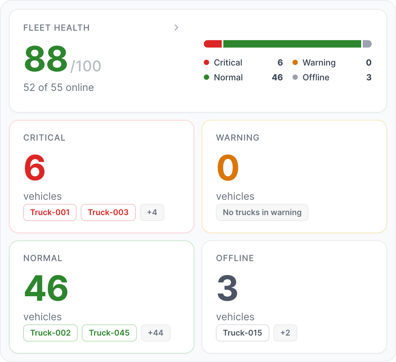
Task: Open the Truck-001 critical chip
Action: [50, 212]
